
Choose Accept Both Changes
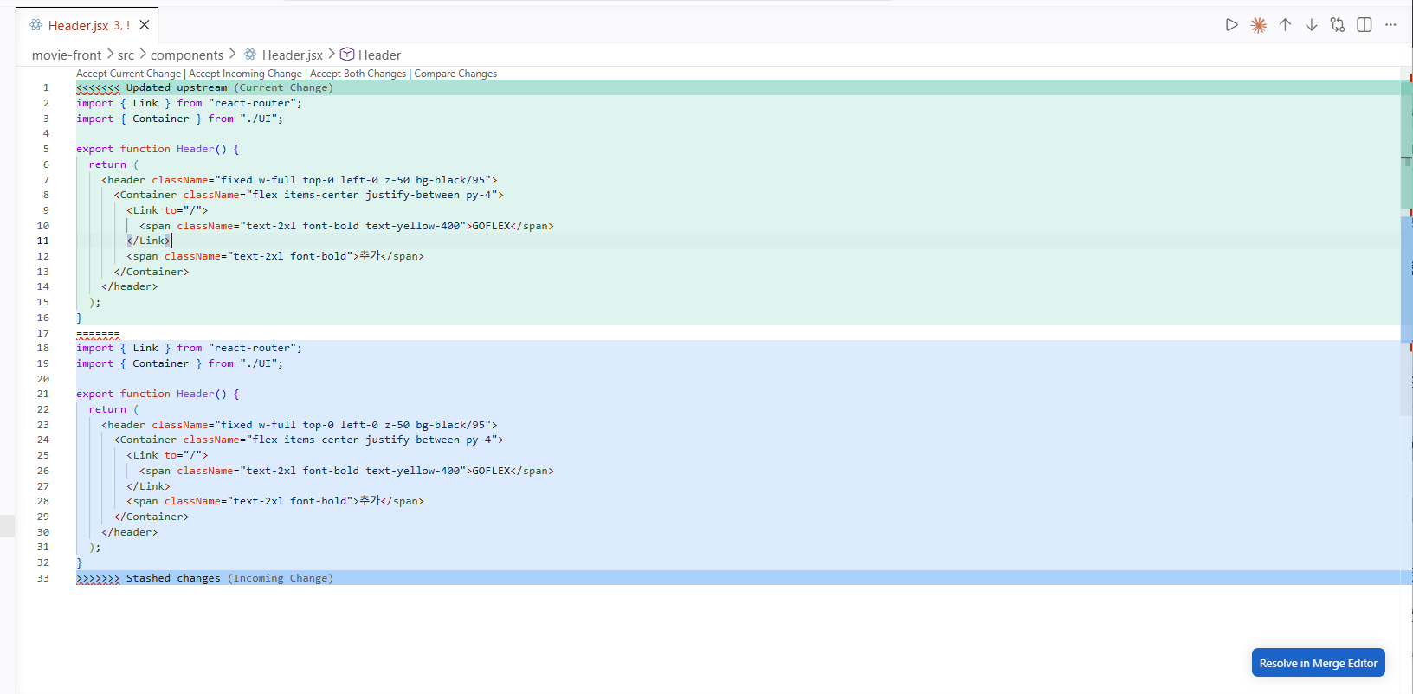(358, 74)
